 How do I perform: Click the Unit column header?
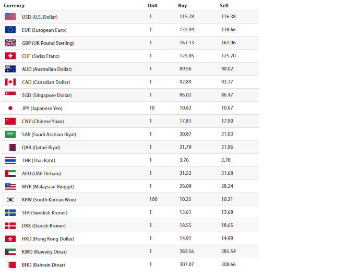coord(152,5)
